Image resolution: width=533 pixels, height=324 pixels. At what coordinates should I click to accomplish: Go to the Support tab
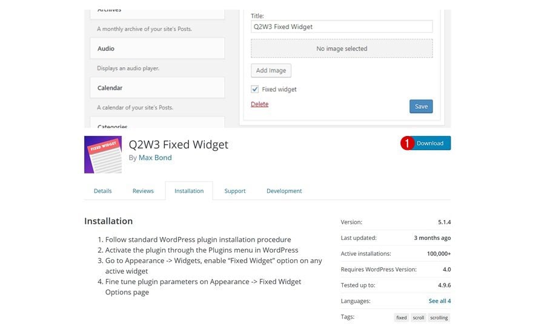(235, 191)
